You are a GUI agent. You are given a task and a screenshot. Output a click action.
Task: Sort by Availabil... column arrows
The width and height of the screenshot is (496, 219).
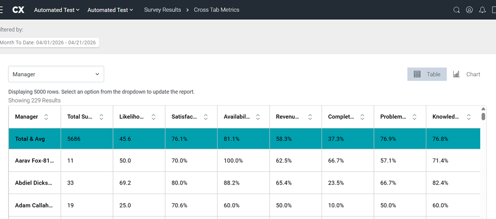point(258,117)
